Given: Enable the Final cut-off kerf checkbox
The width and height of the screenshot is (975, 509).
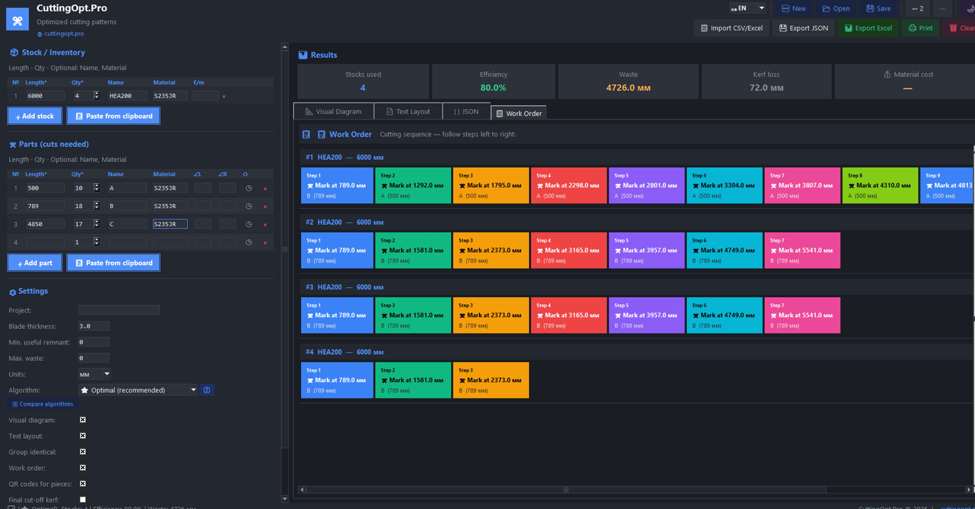Looking at the screenshot, I should tap(83, 500).
